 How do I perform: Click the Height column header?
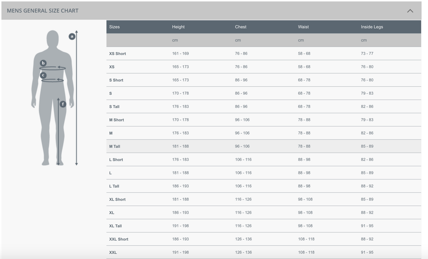[x=178, y=27]
